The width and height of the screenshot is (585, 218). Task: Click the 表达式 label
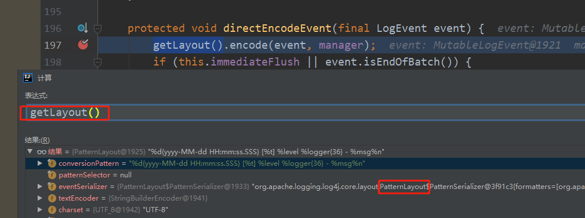(x=36, y=96)
